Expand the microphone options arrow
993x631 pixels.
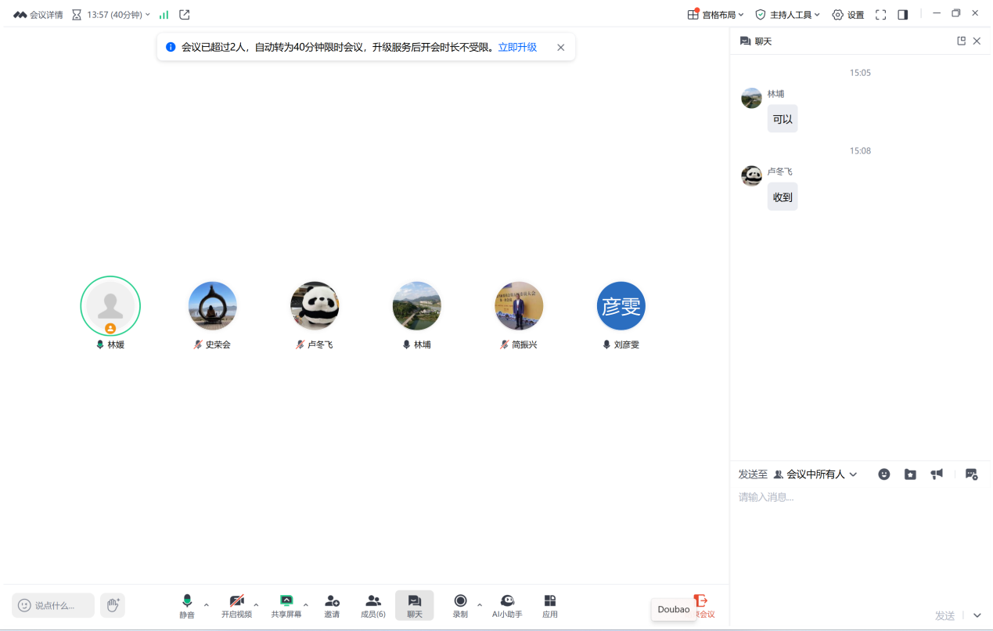[207, 604]
